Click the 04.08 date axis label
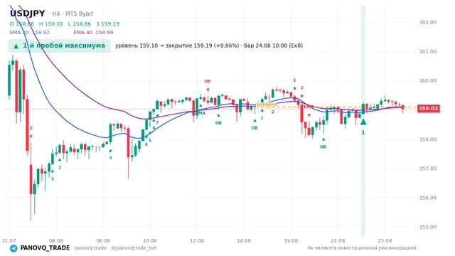 tap(56, 240)
